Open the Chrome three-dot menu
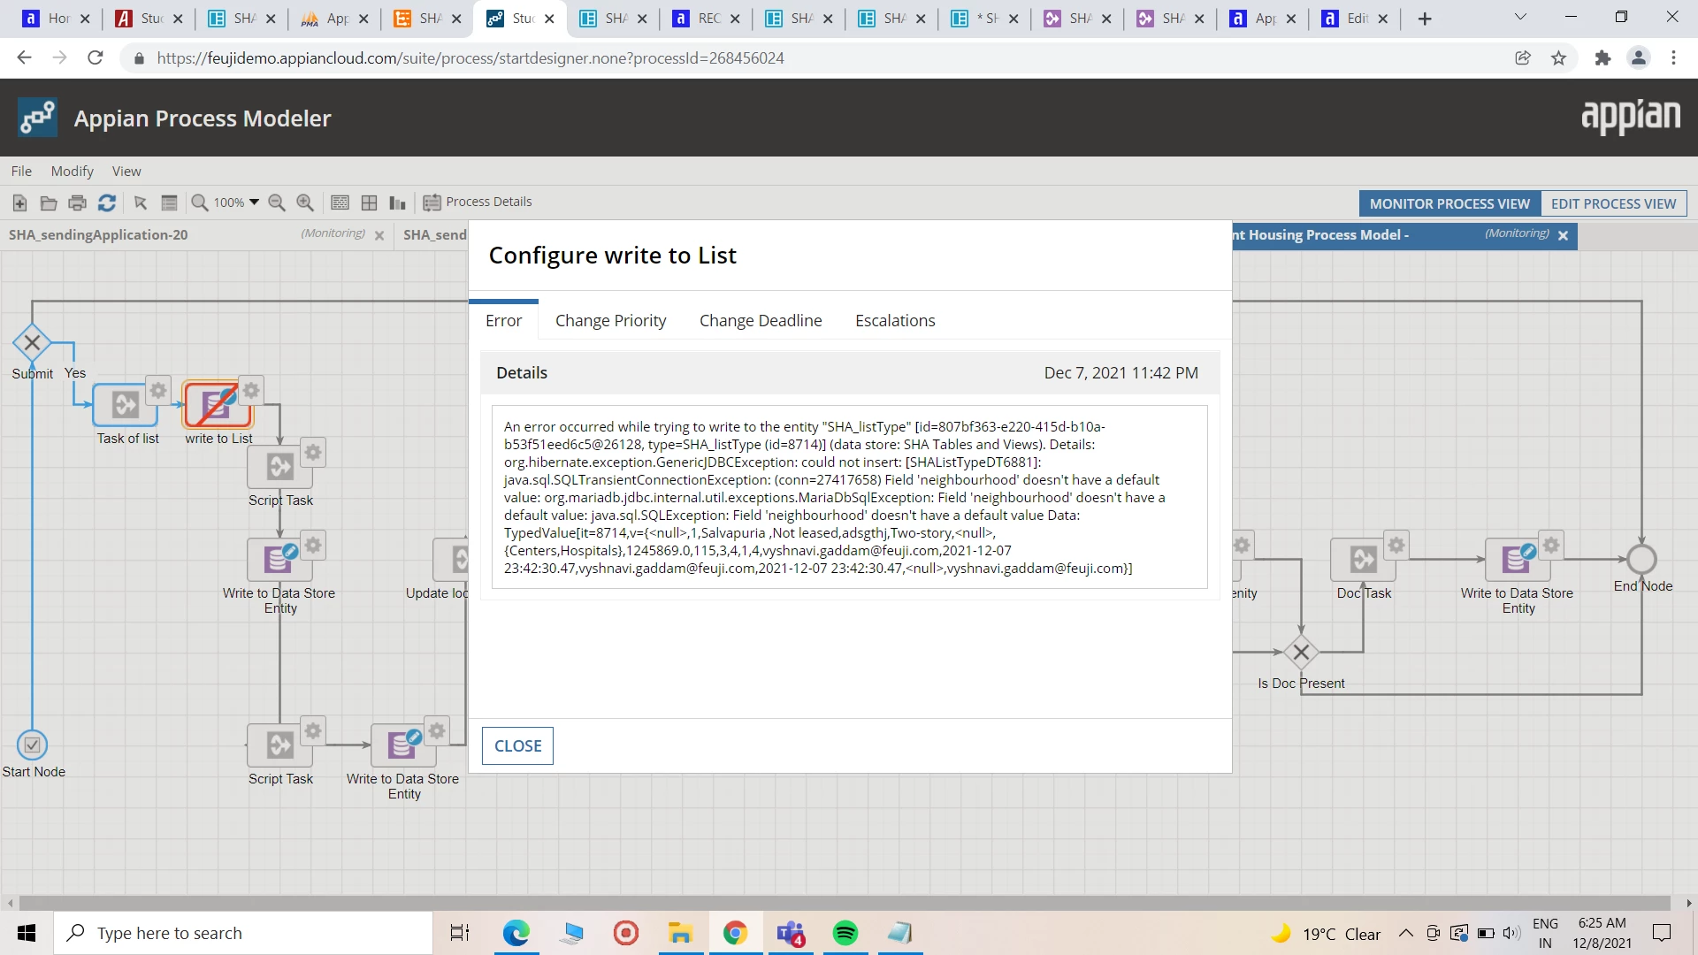 click(x=1673, y=57)
